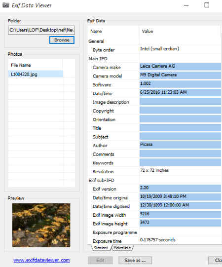Click the Exif Data Viewer app icon
Screen dimensions: 222x267
[x=5, y=5]
